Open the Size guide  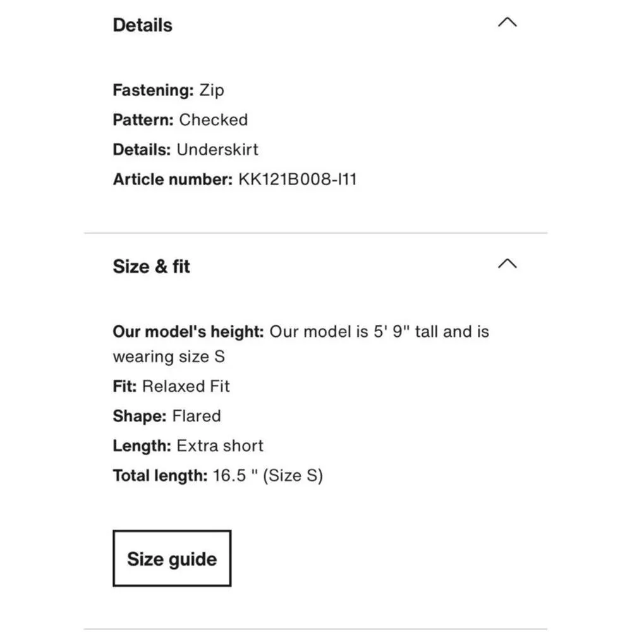click(x=171, y=559)
